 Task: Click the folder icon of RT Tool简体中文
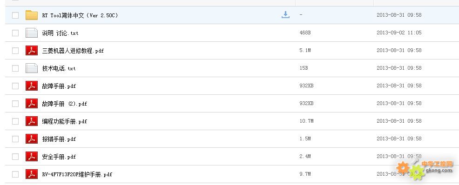[x=32, y=15]
